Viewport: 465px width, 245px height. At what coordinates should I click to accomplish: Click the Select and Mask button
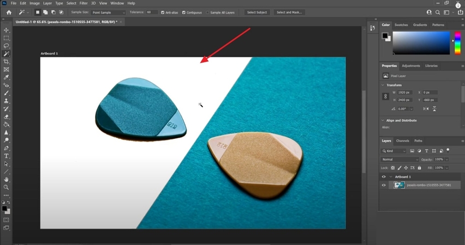(290, 12)
